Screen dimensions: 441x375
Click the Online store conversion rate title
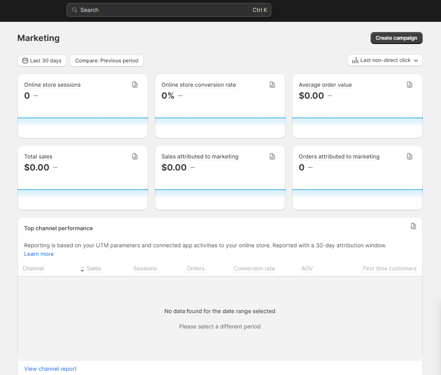click(x=199, y=85)
